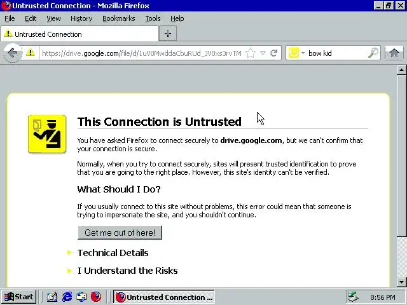This screenshot has height=305, width=407.
Task: Click the vertical scrollbar thumb
Action: (x=401, y=156)
